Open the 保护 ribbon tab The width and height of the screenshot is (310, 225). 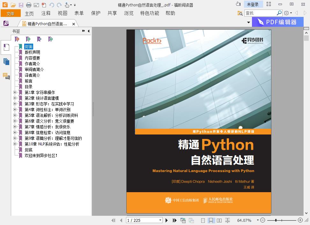[96, 13]
